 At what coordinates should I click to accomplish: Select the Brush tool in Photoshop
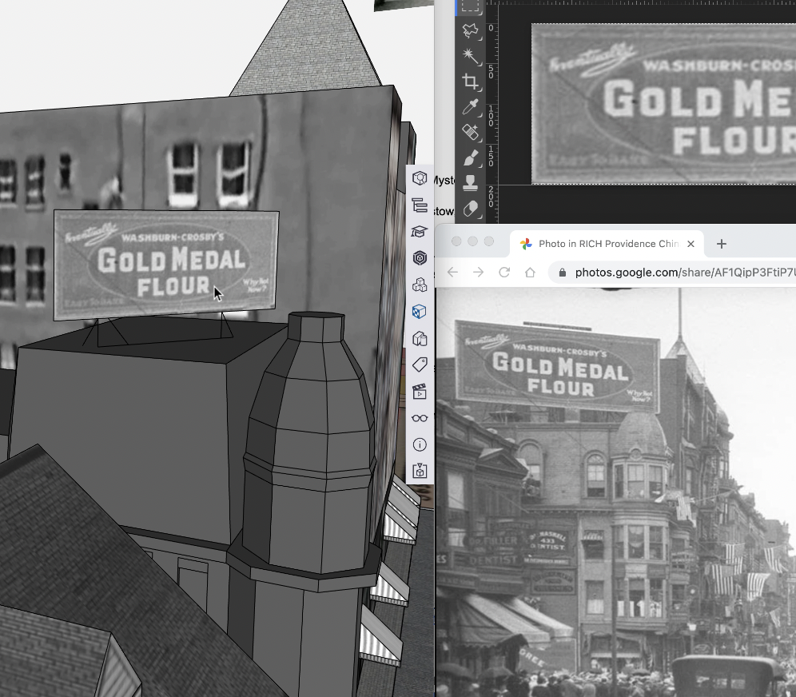click(x=471, y=158)
